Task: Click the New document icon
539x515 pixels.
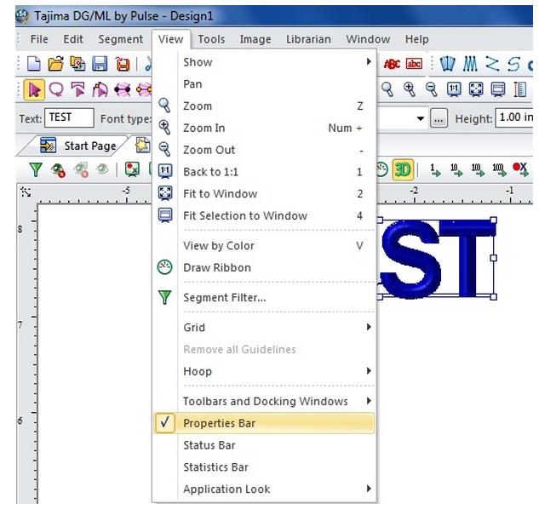Action: click(x=34, y=64)
